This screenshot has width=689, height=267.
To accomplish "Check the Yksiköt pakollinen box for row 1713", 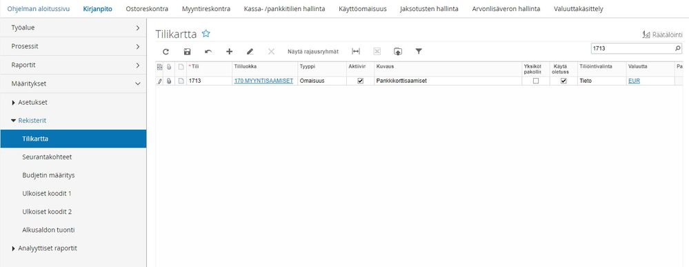I will click(x=536, y=81).
